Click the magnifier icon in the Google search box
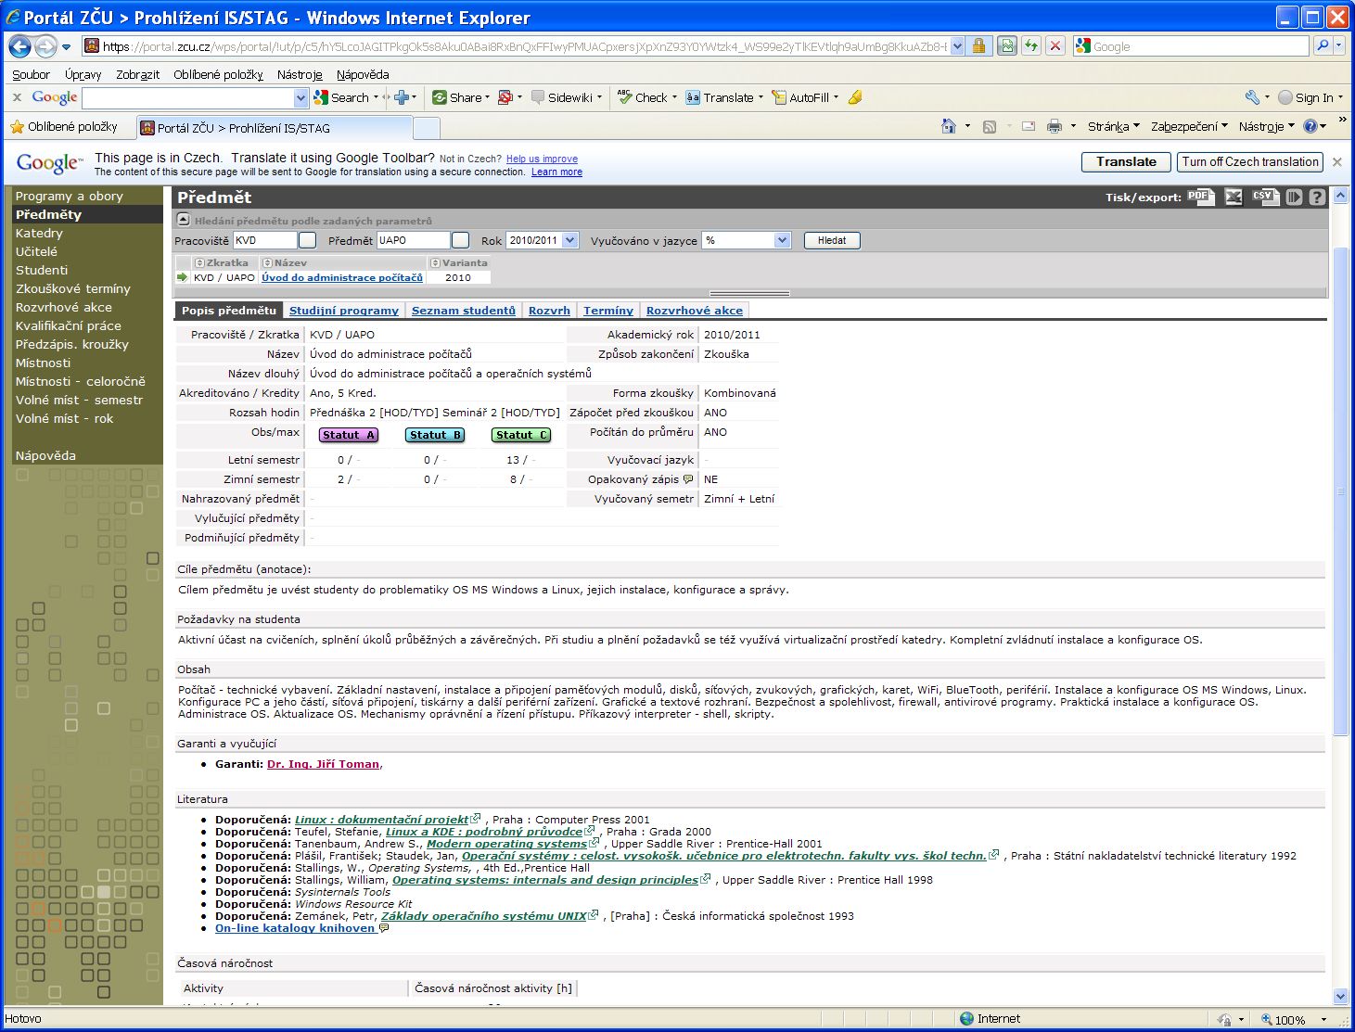This screenshot has height=1032, width=1355. [1323, 45]
